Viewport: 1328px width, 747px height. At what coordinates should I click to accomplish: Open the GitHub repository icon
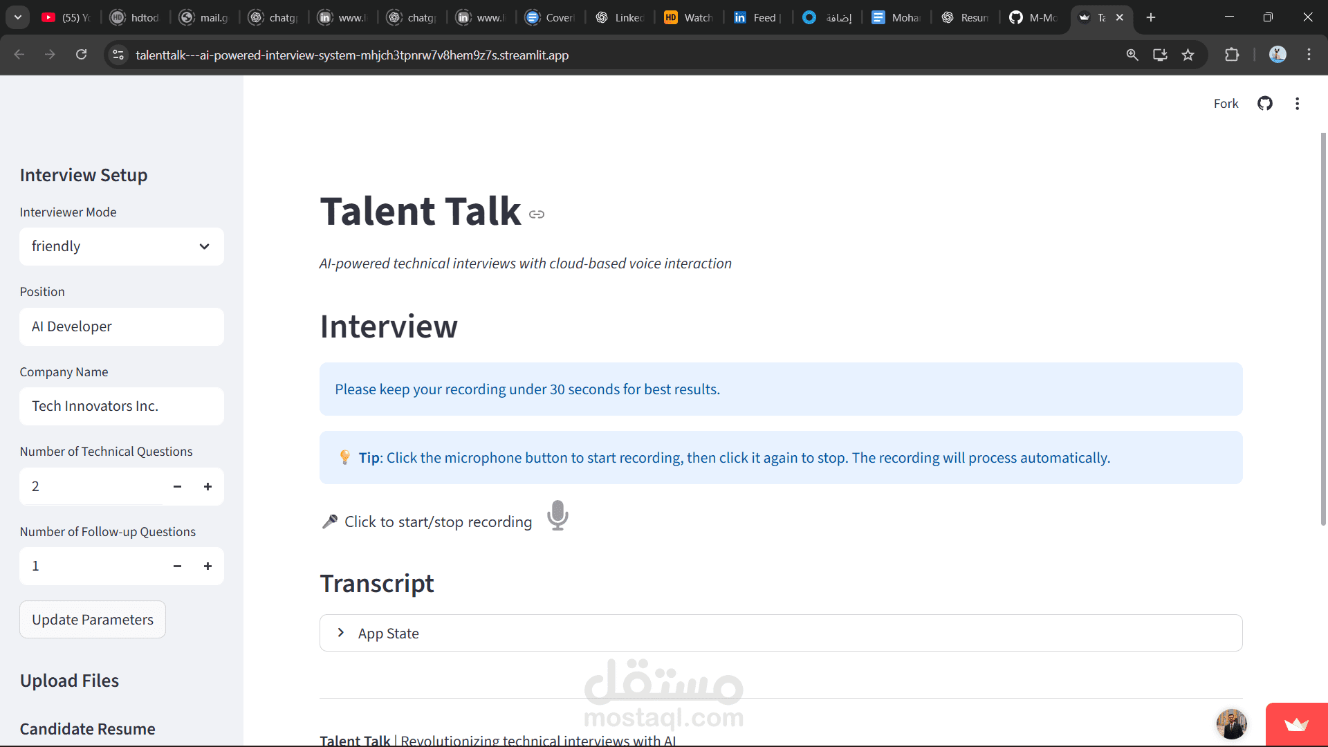[x=1265, y=104]
